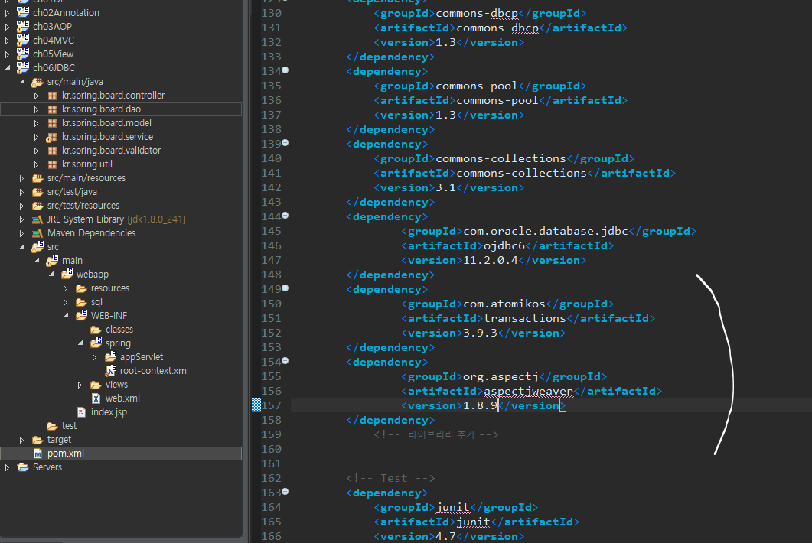Click the ch05View project icon
The image size is (812, 543).
click(x=23, y=54)
